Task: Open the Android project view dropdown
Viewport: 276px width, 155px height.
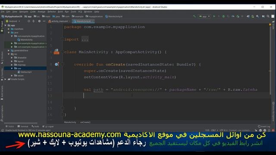Action: [x=13, y=21]
